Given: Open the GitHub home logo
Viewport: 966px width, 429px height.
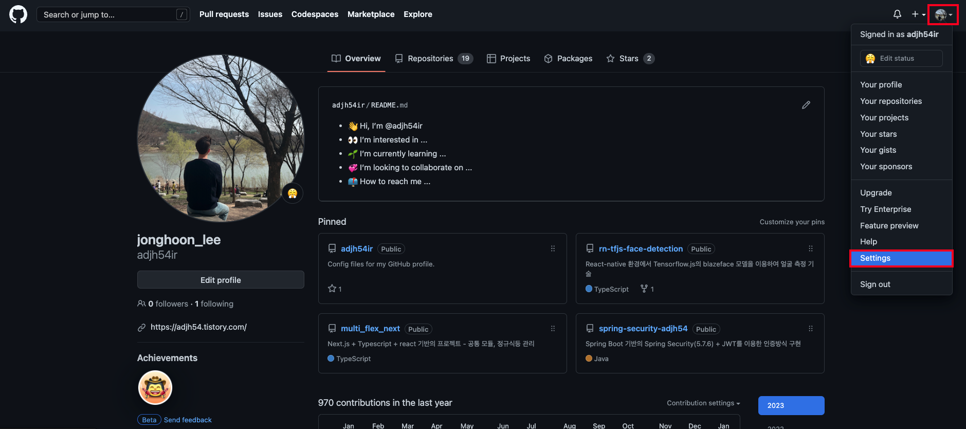Looking at the screenshot, I should pos(19,14).
